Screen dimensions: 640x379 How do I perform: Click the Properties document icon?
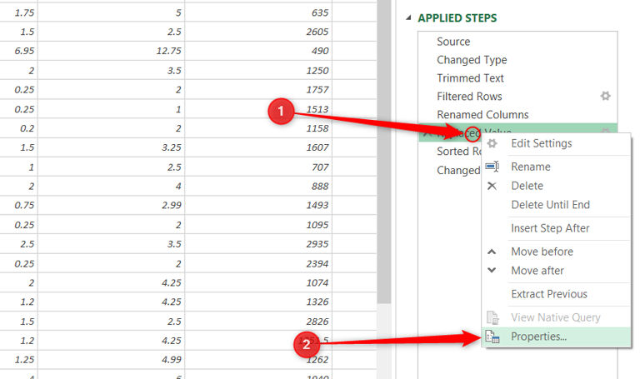[x=492, y=337]
